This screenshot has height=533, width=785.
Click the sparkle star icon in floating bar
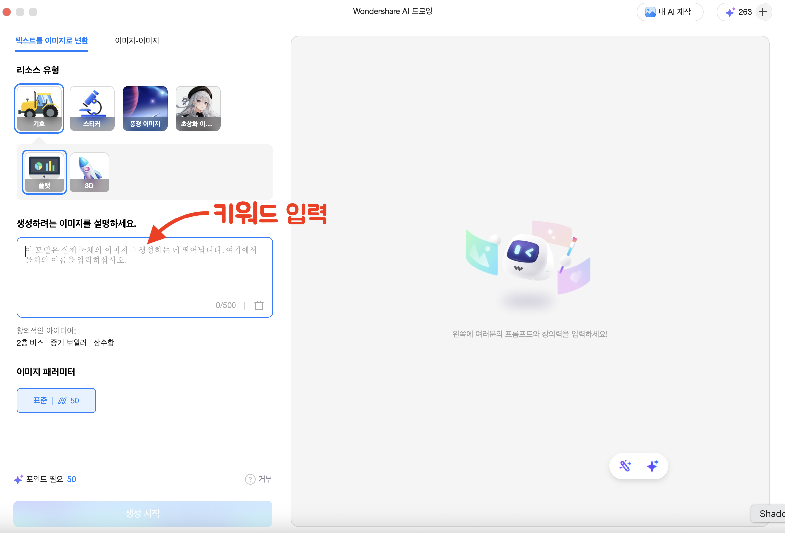pyautogui.click(x=652, y=466)
